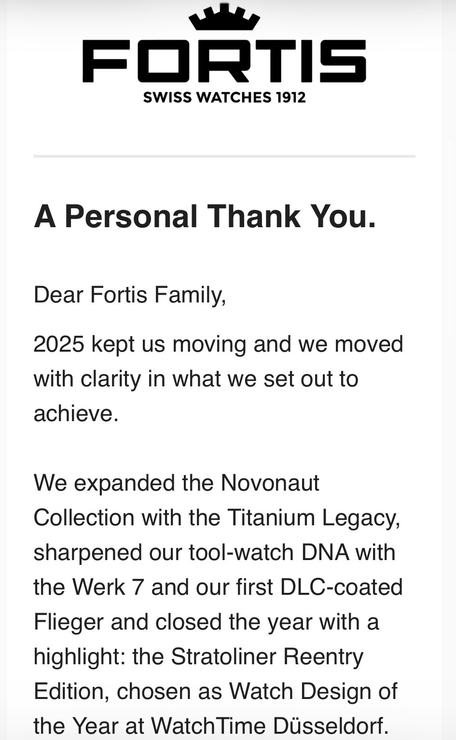Click the word "Flieger" in the paragraph

(x=69, y=622)
